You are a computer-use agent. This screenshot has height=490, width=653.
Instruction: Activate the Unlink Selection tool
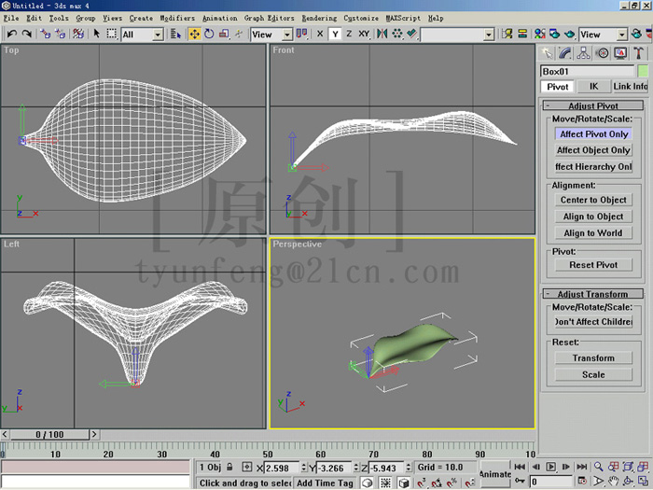61,34
